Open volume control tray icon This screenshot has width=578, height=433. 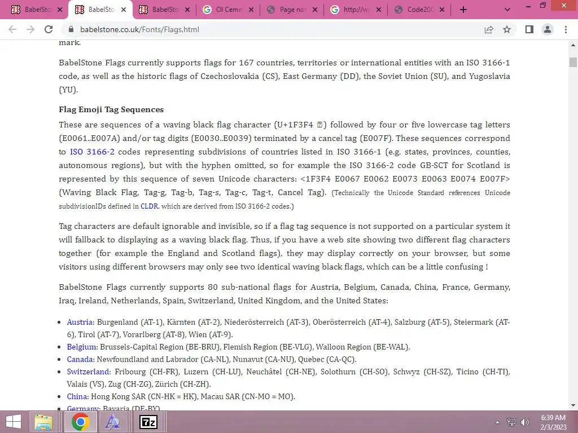click(525, 422)
